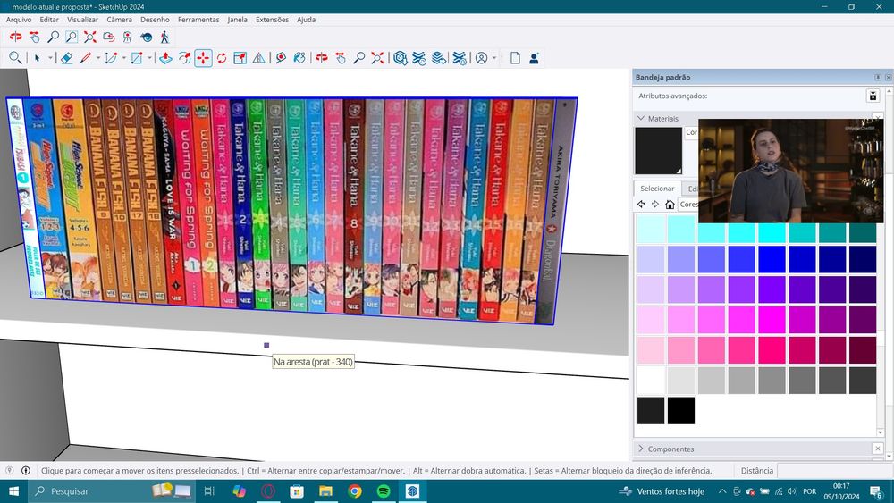The height and width of the screenshot is (503, 894).
Task: Open the Line tool dropdown arrow
Action: [98, 58]
